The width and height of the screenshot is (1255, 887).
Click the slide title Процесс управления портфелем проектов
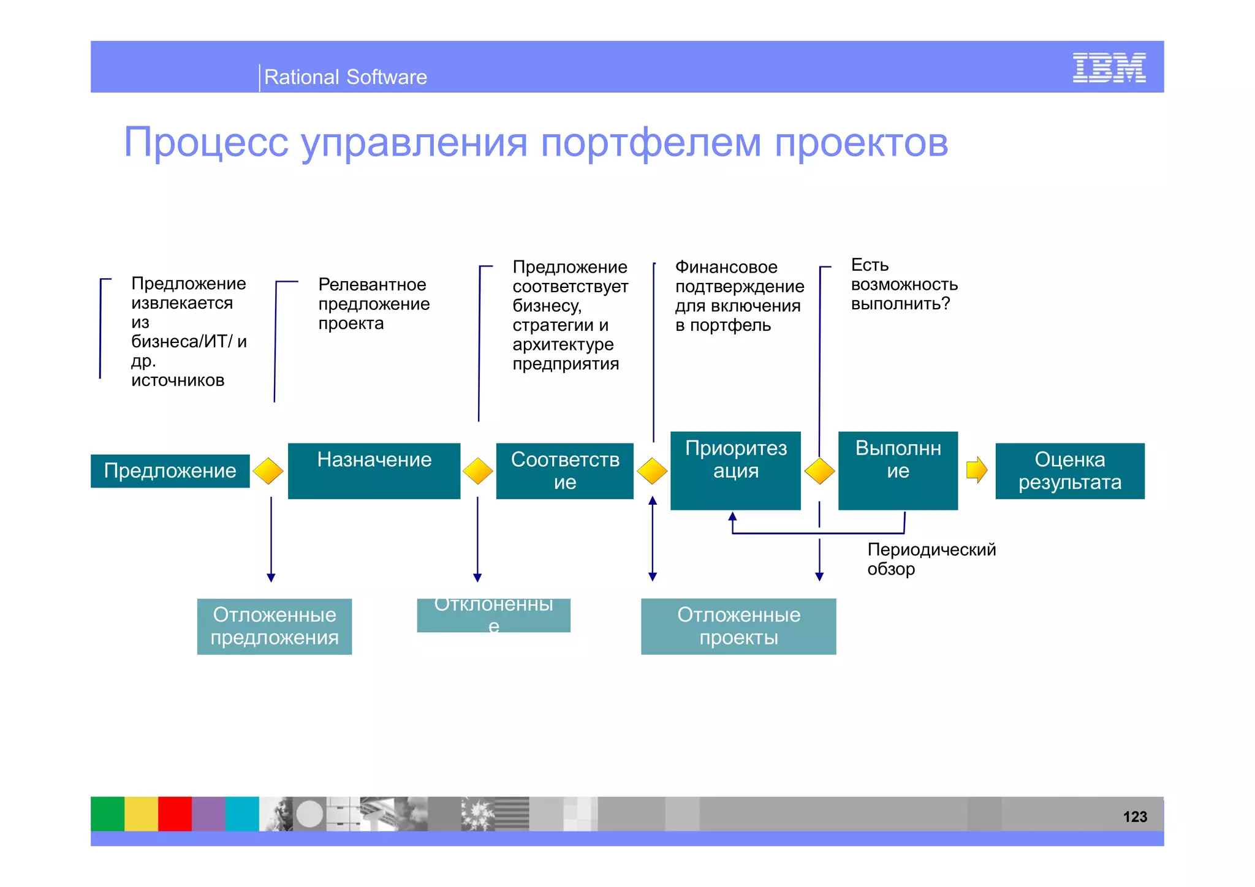point(536,142)
